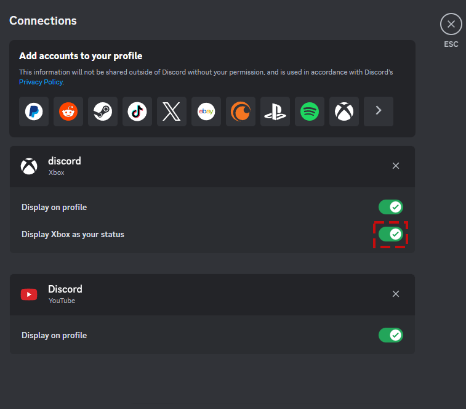Screen dimensions: 466x409
Task: Toggle Xbox Display on profile switch
Action: [x=390, y=207]
